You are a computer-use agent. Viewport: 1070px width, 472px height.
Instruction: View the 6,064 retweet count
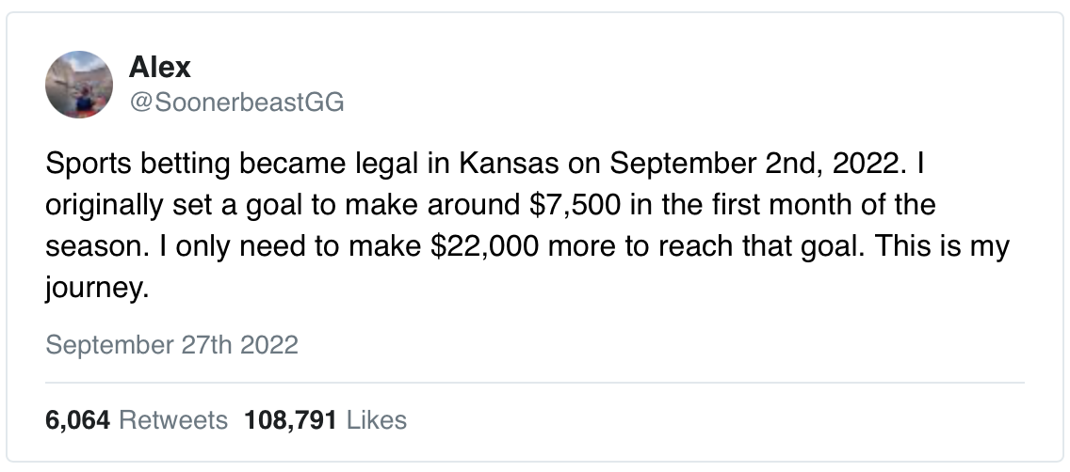click(x=78, y=419)
